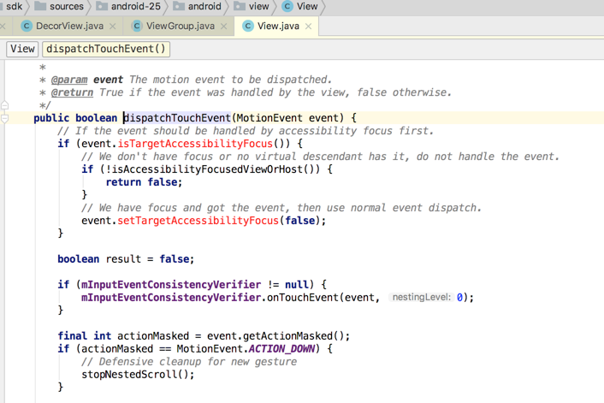Open the android folder breadcrumb
The width and height of the screenshot is (604, 403).
pyautogui.click(x=198, y=6)
